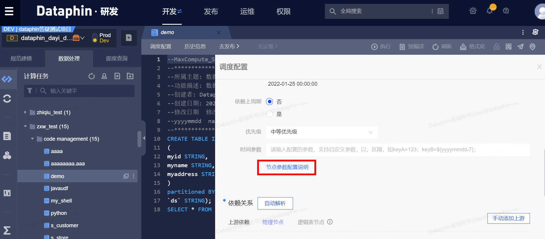Screen dimensions: 545x239
Task: Open the 优先级 priority dropdown
Action: [x=322, y=132]
